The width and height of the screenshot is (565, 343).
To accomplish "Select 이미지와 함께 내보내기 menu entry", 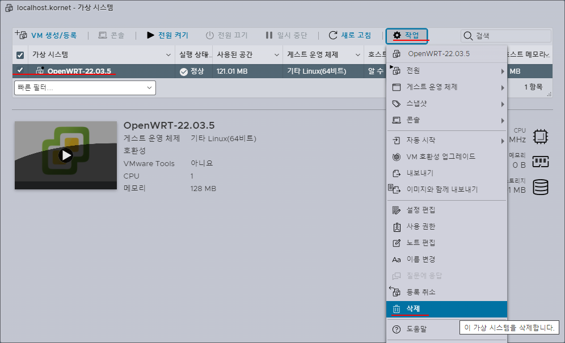I will pos(446,189).
